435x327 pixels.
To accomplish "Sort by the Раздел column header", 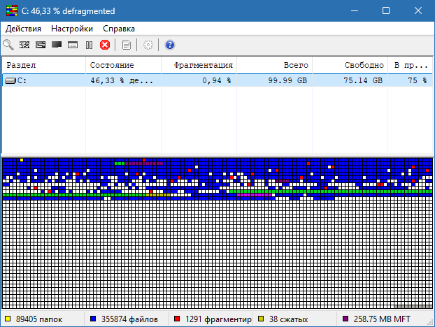I will pos(44,65).
